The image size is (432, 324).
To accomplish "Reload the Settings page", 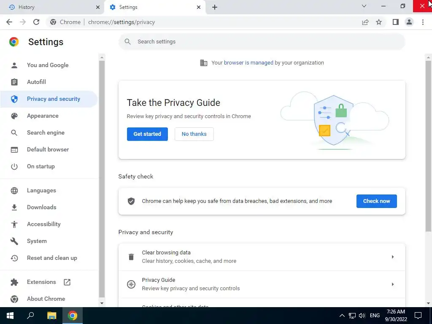I will coord(36,22).
